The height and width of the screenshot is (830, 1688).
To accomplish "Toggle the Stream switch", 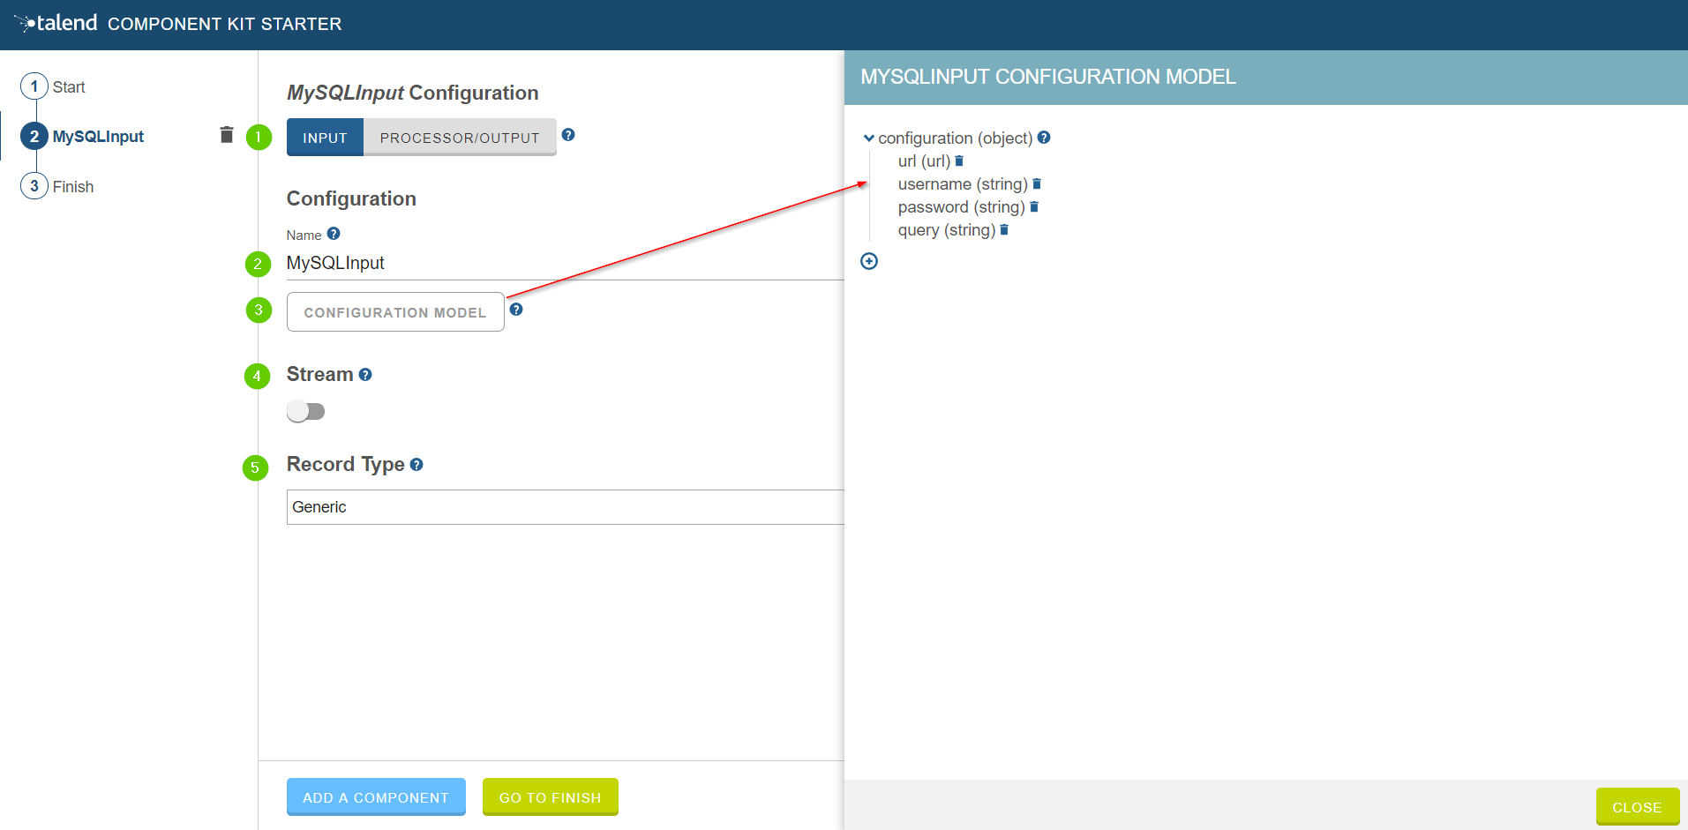I will coord(306,412).
